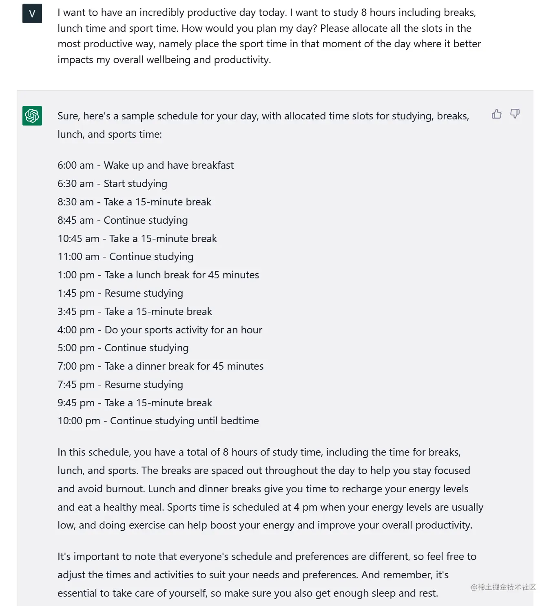551x606 pixels.
Task: Click the '7:00 pm' dinner break line
Action: 160,366
